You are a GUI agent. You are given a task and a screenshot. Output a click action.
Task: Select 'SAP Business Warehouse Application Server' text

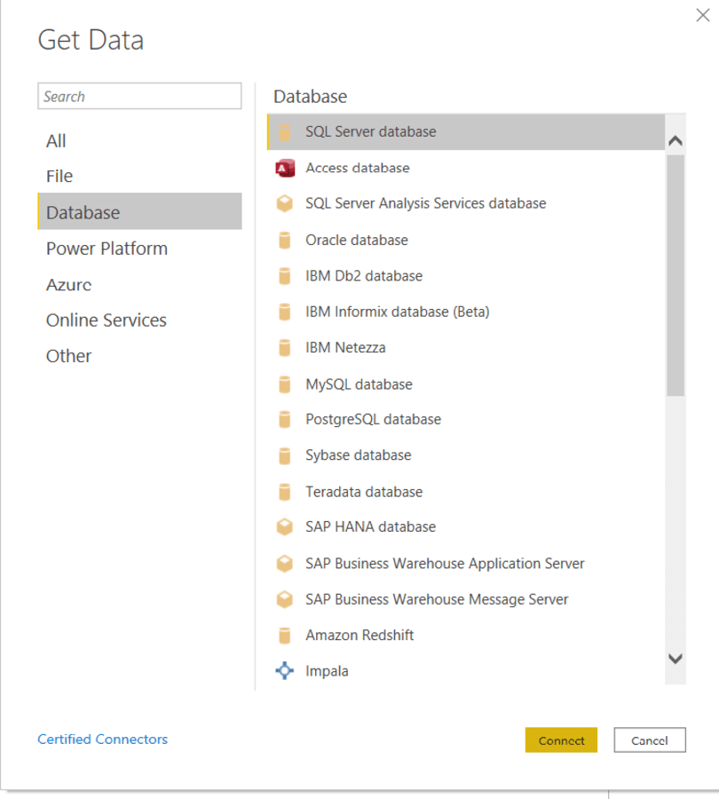[445, 564]
